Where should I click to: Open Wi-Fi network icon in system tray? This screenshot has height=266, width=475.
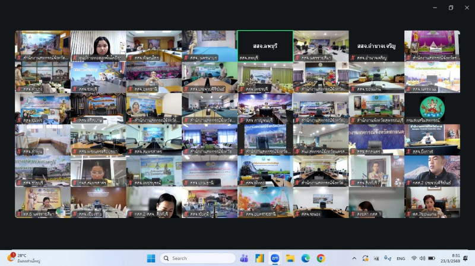(x=414, y=258)
